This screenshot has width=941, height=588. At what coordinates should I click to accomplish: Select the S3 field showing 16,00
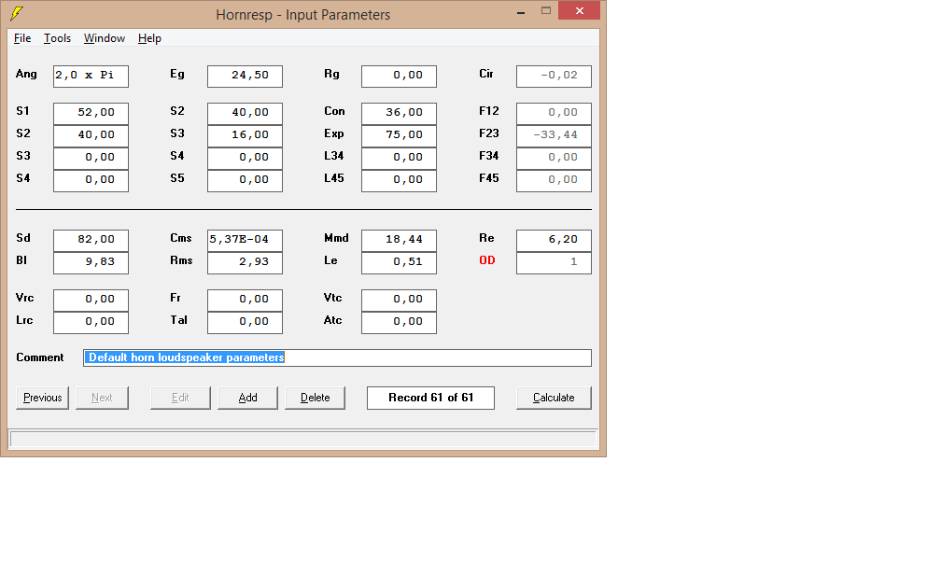click(245, 135)
